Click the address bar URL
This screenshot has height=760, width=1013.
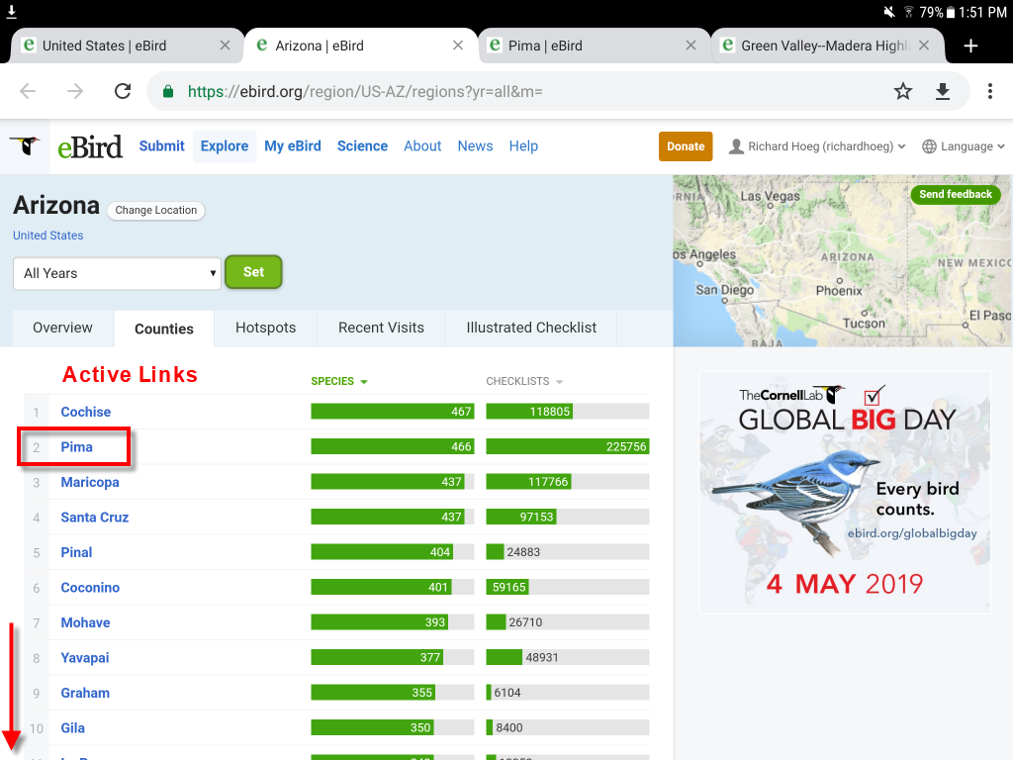(365, 92)
